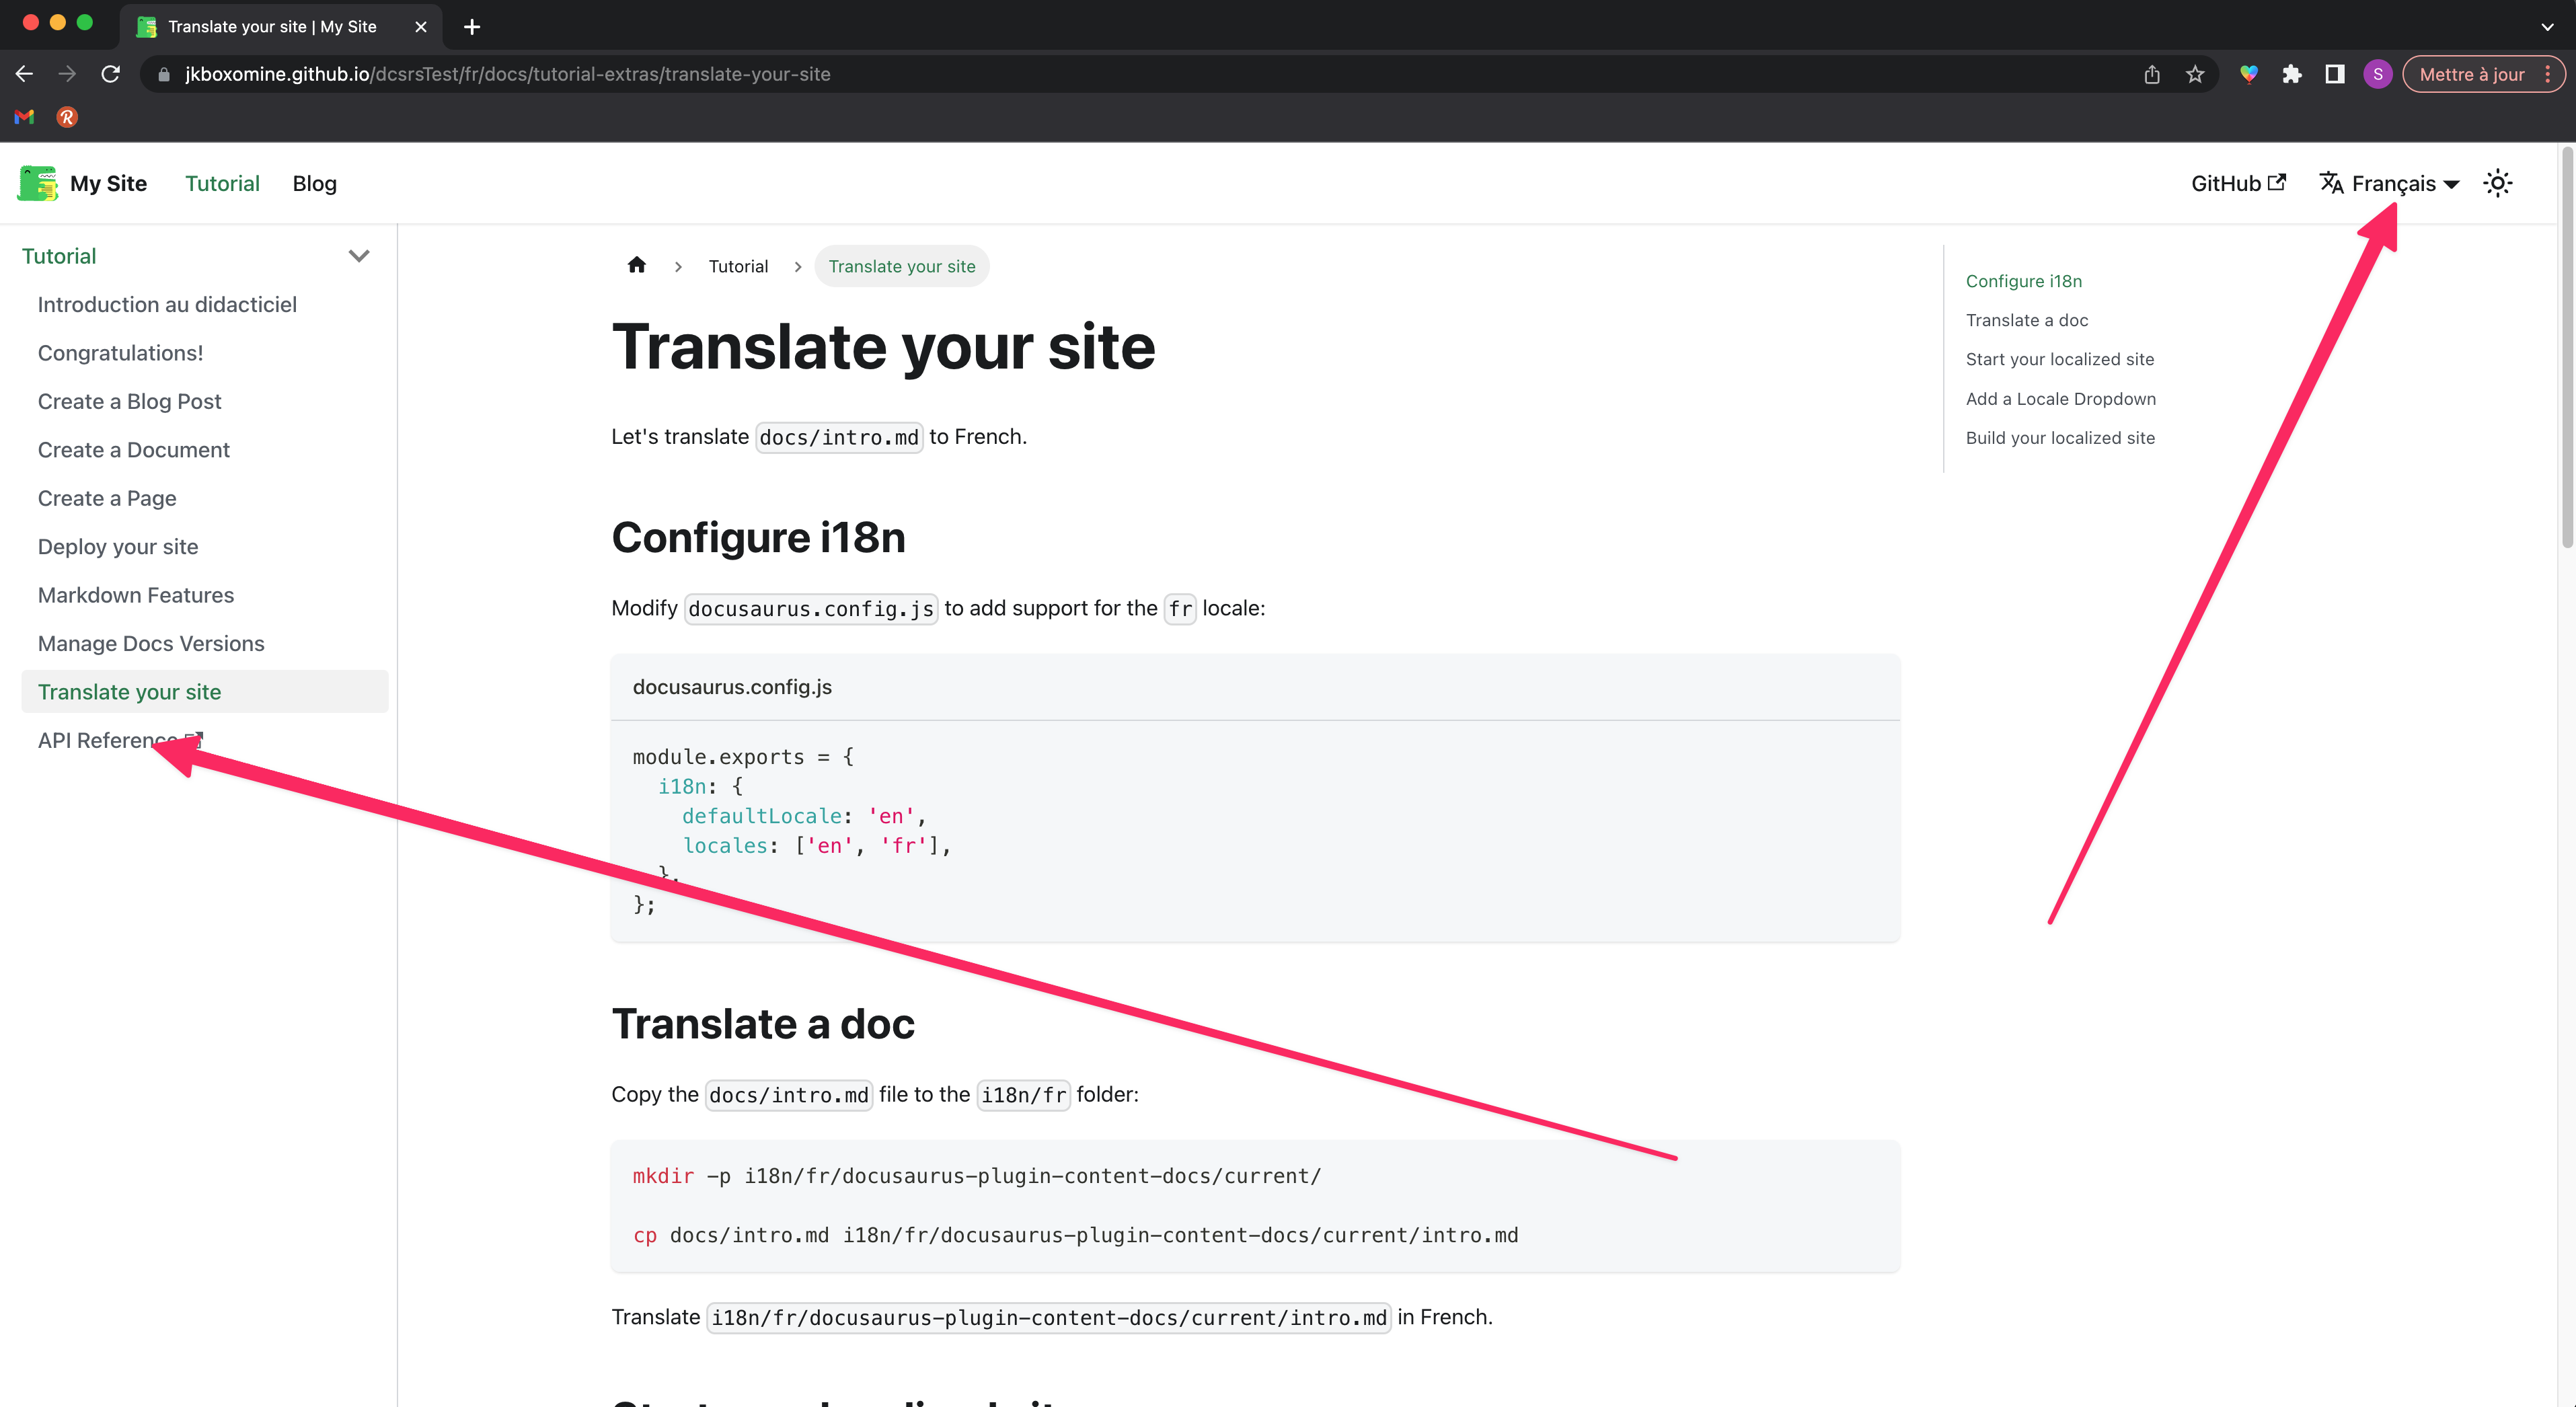The image size is (2576, 1407).
Task: Click the mkdir -p command line
Action: click(x=976, y=1176)
